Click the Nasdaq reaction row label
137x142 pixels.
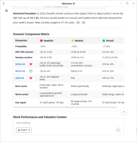24,58
